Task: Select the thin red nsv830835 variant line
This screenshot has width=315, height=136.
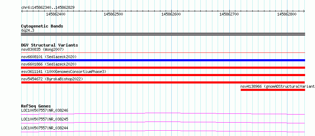Action: tap(163, 53)
